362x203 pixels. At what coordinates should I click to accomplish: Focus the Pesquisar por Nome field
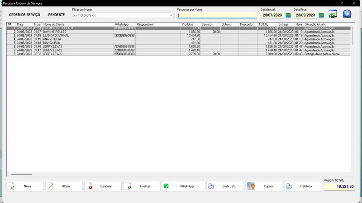click(x=217, y=15)
